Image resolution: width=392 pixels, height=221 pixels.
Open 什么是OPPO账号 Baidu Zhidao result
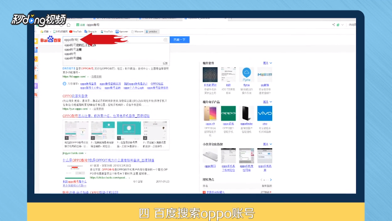pyautogui.click(x=108, y=160)
